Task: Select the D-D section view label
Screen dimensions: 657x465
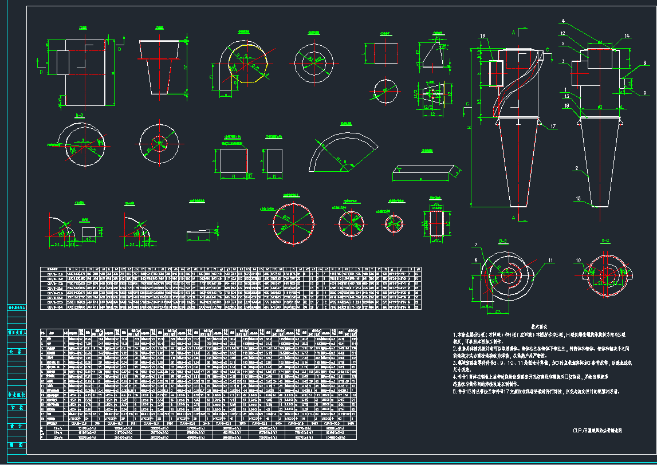Action: coord(79,115)
